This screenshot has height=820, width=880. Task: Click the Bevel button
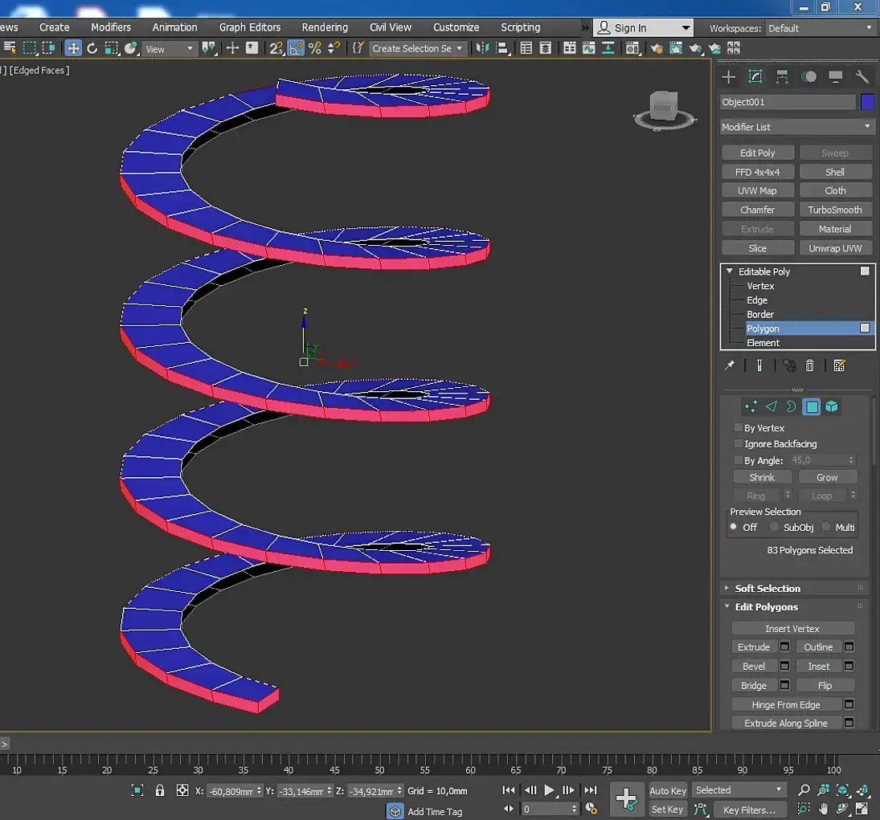754,667
